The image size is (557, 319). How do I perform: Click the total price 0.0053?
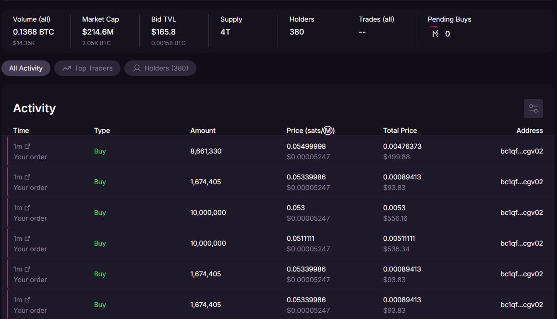pos(394,208)
